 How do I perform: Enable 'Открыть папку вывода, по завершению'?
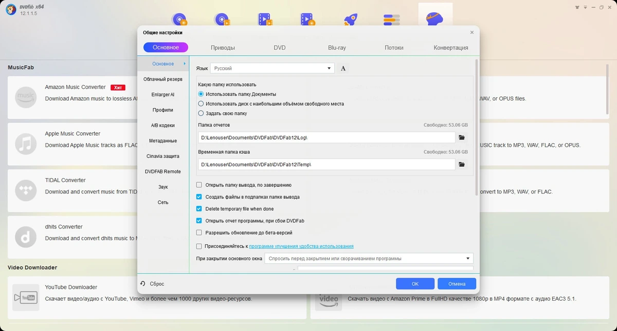click(x=199, y=185)
